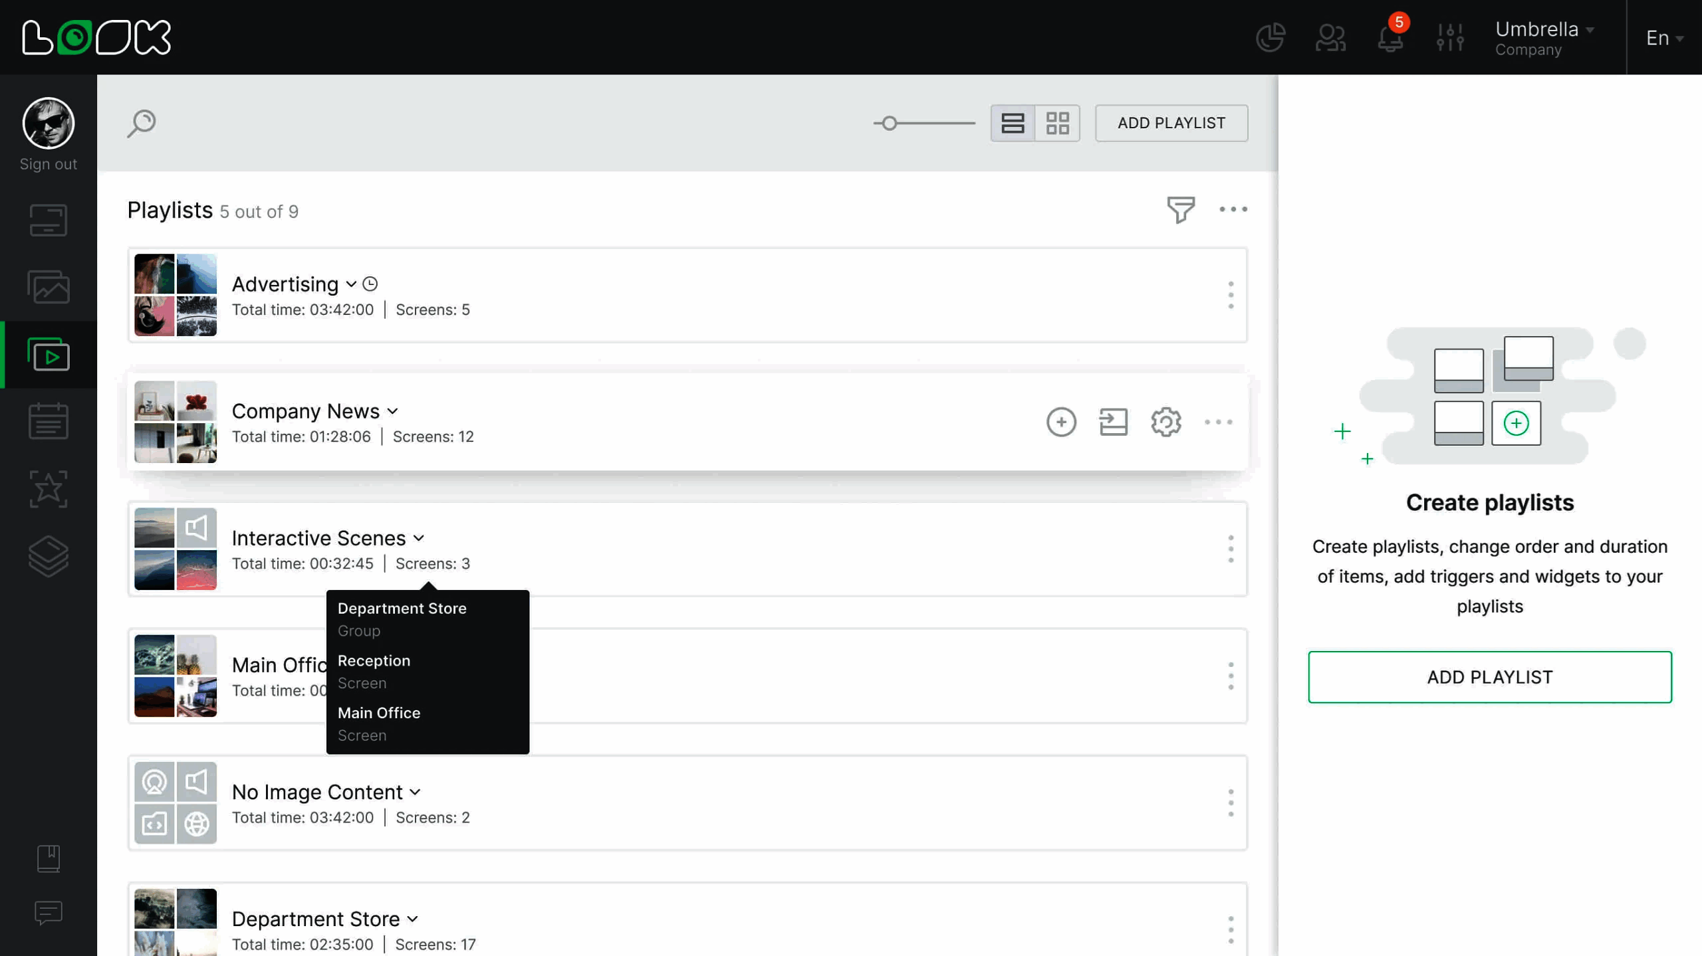Open the Screens section in sidebar
This screenshot has width=1702, height=956.
tap(49, 220)
